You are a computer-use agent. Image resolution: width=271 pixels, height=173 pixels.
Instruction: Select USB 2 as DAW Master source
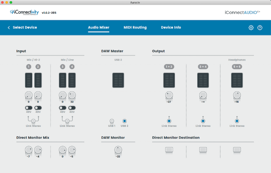124,121
